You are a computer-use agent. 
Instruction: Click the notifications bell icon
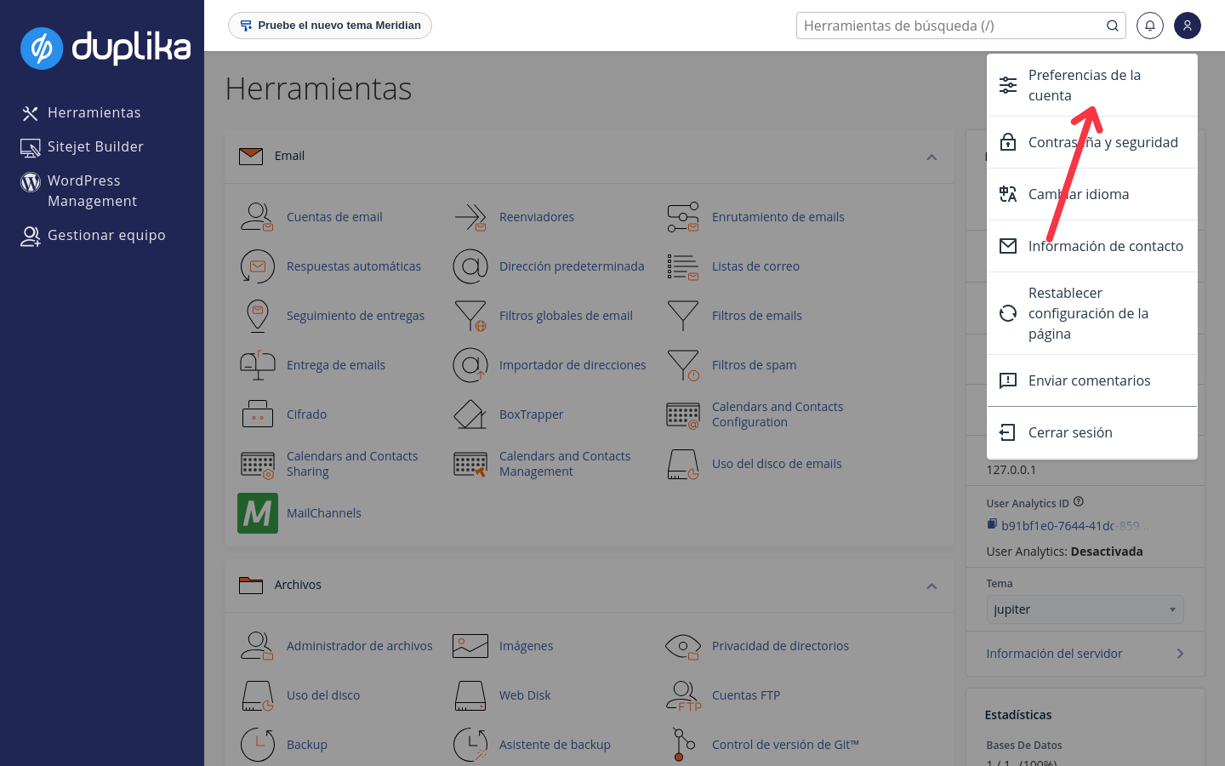(1150, 26)
